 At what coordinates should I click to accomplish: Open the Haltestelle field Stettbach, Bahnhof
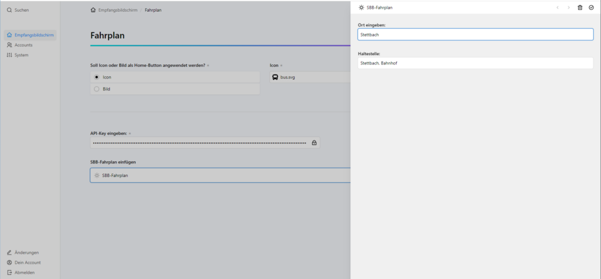475,63
